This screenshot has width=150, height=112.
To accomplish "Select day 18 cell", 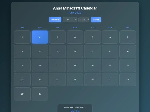I will [75, 66].
